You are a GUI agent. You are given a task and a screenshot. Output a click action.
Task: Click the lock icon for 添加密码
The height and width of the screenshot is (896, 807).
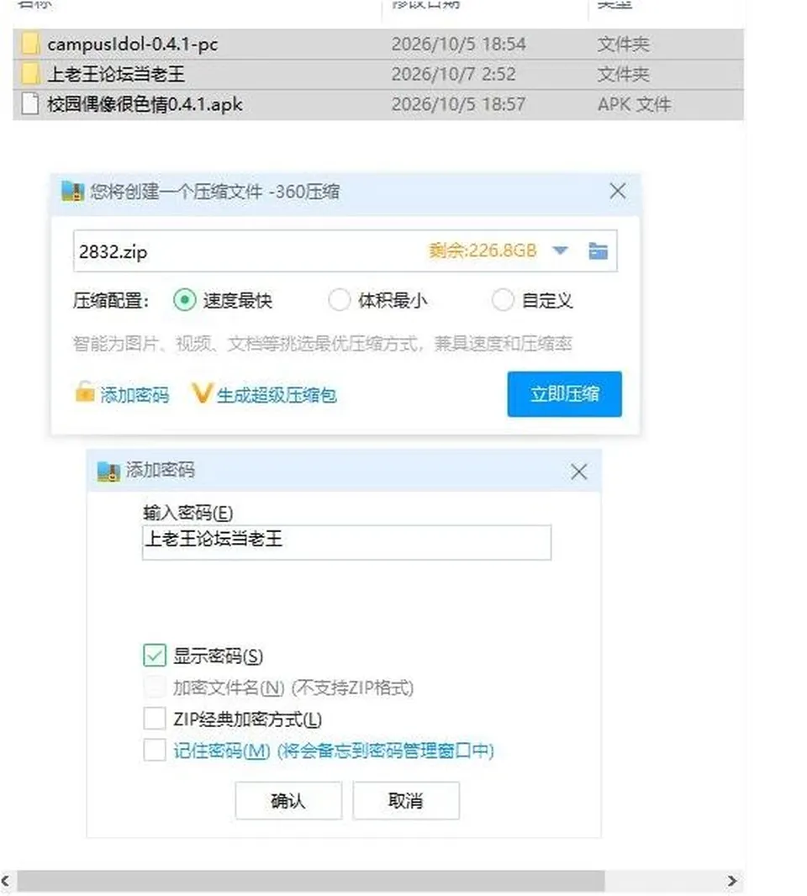click(x=85, y=392)
